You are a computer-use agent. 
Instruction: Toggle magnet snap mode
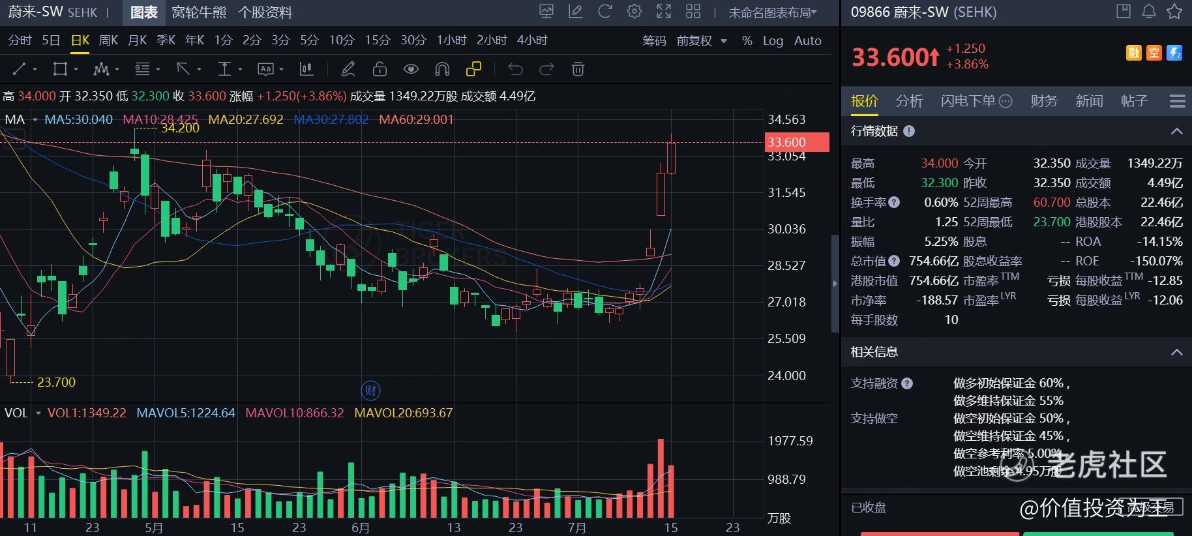tap(442, 69)
